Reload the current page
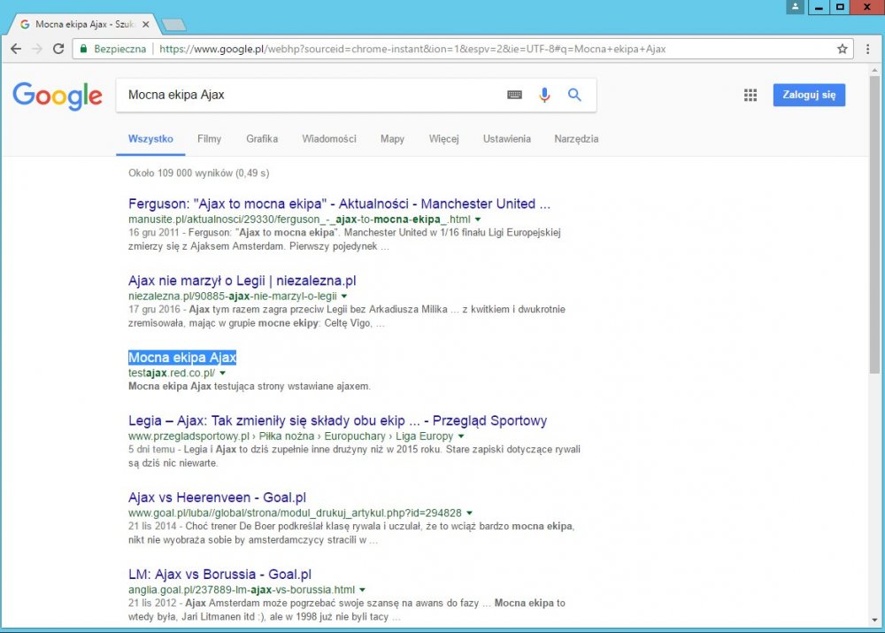 click(58, 49)
